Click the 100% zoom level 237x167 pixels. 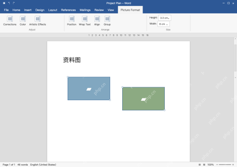coord(211,165)
